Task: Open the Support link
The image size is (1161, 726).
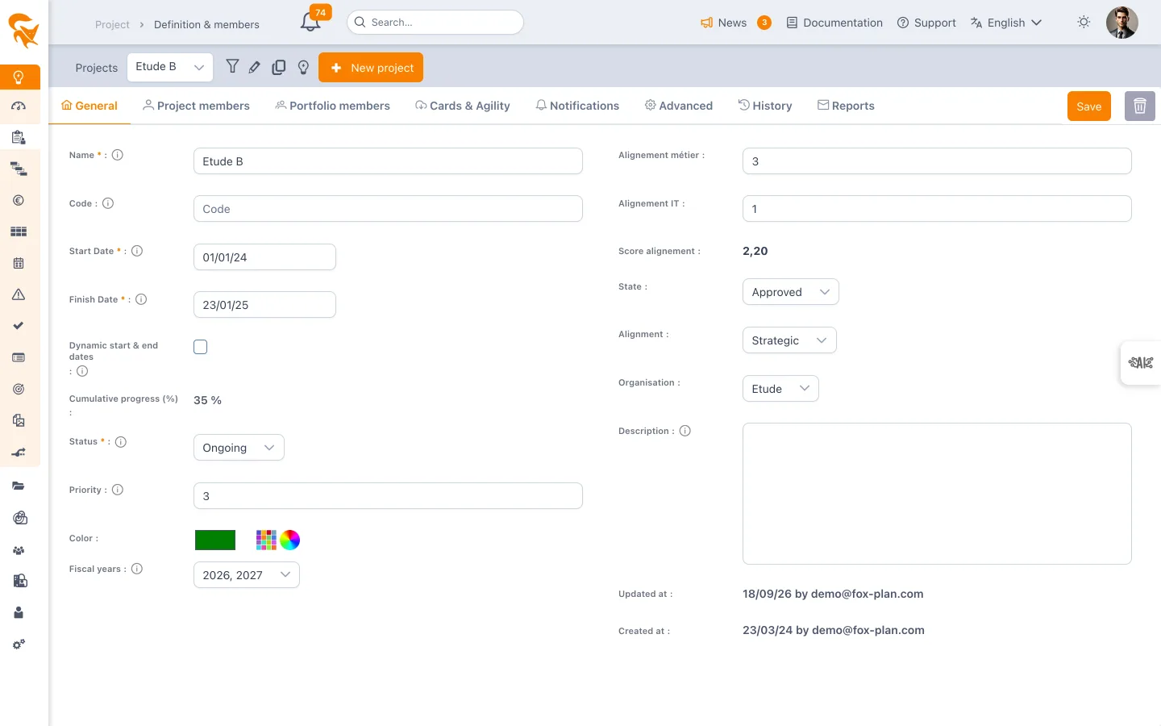Action: point(926,23)
